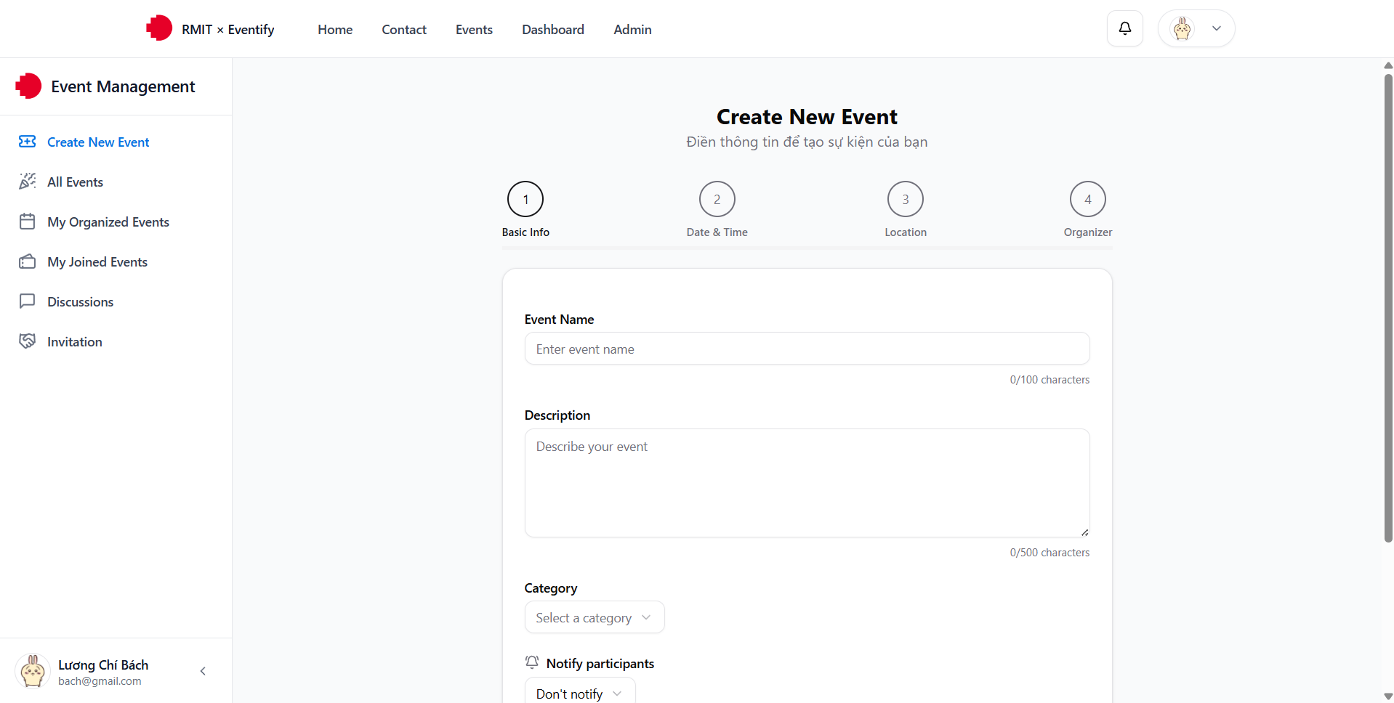Select step 2 Date & Time circle
This screenshot has height=703, width=1394.
717,199
